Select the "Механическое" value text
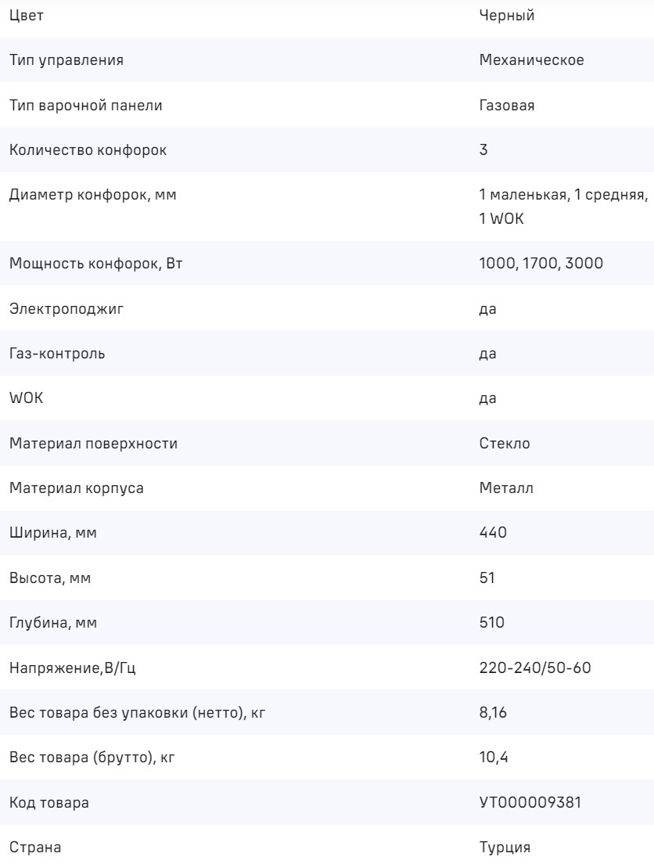654x864 pixels. [531, 61]
